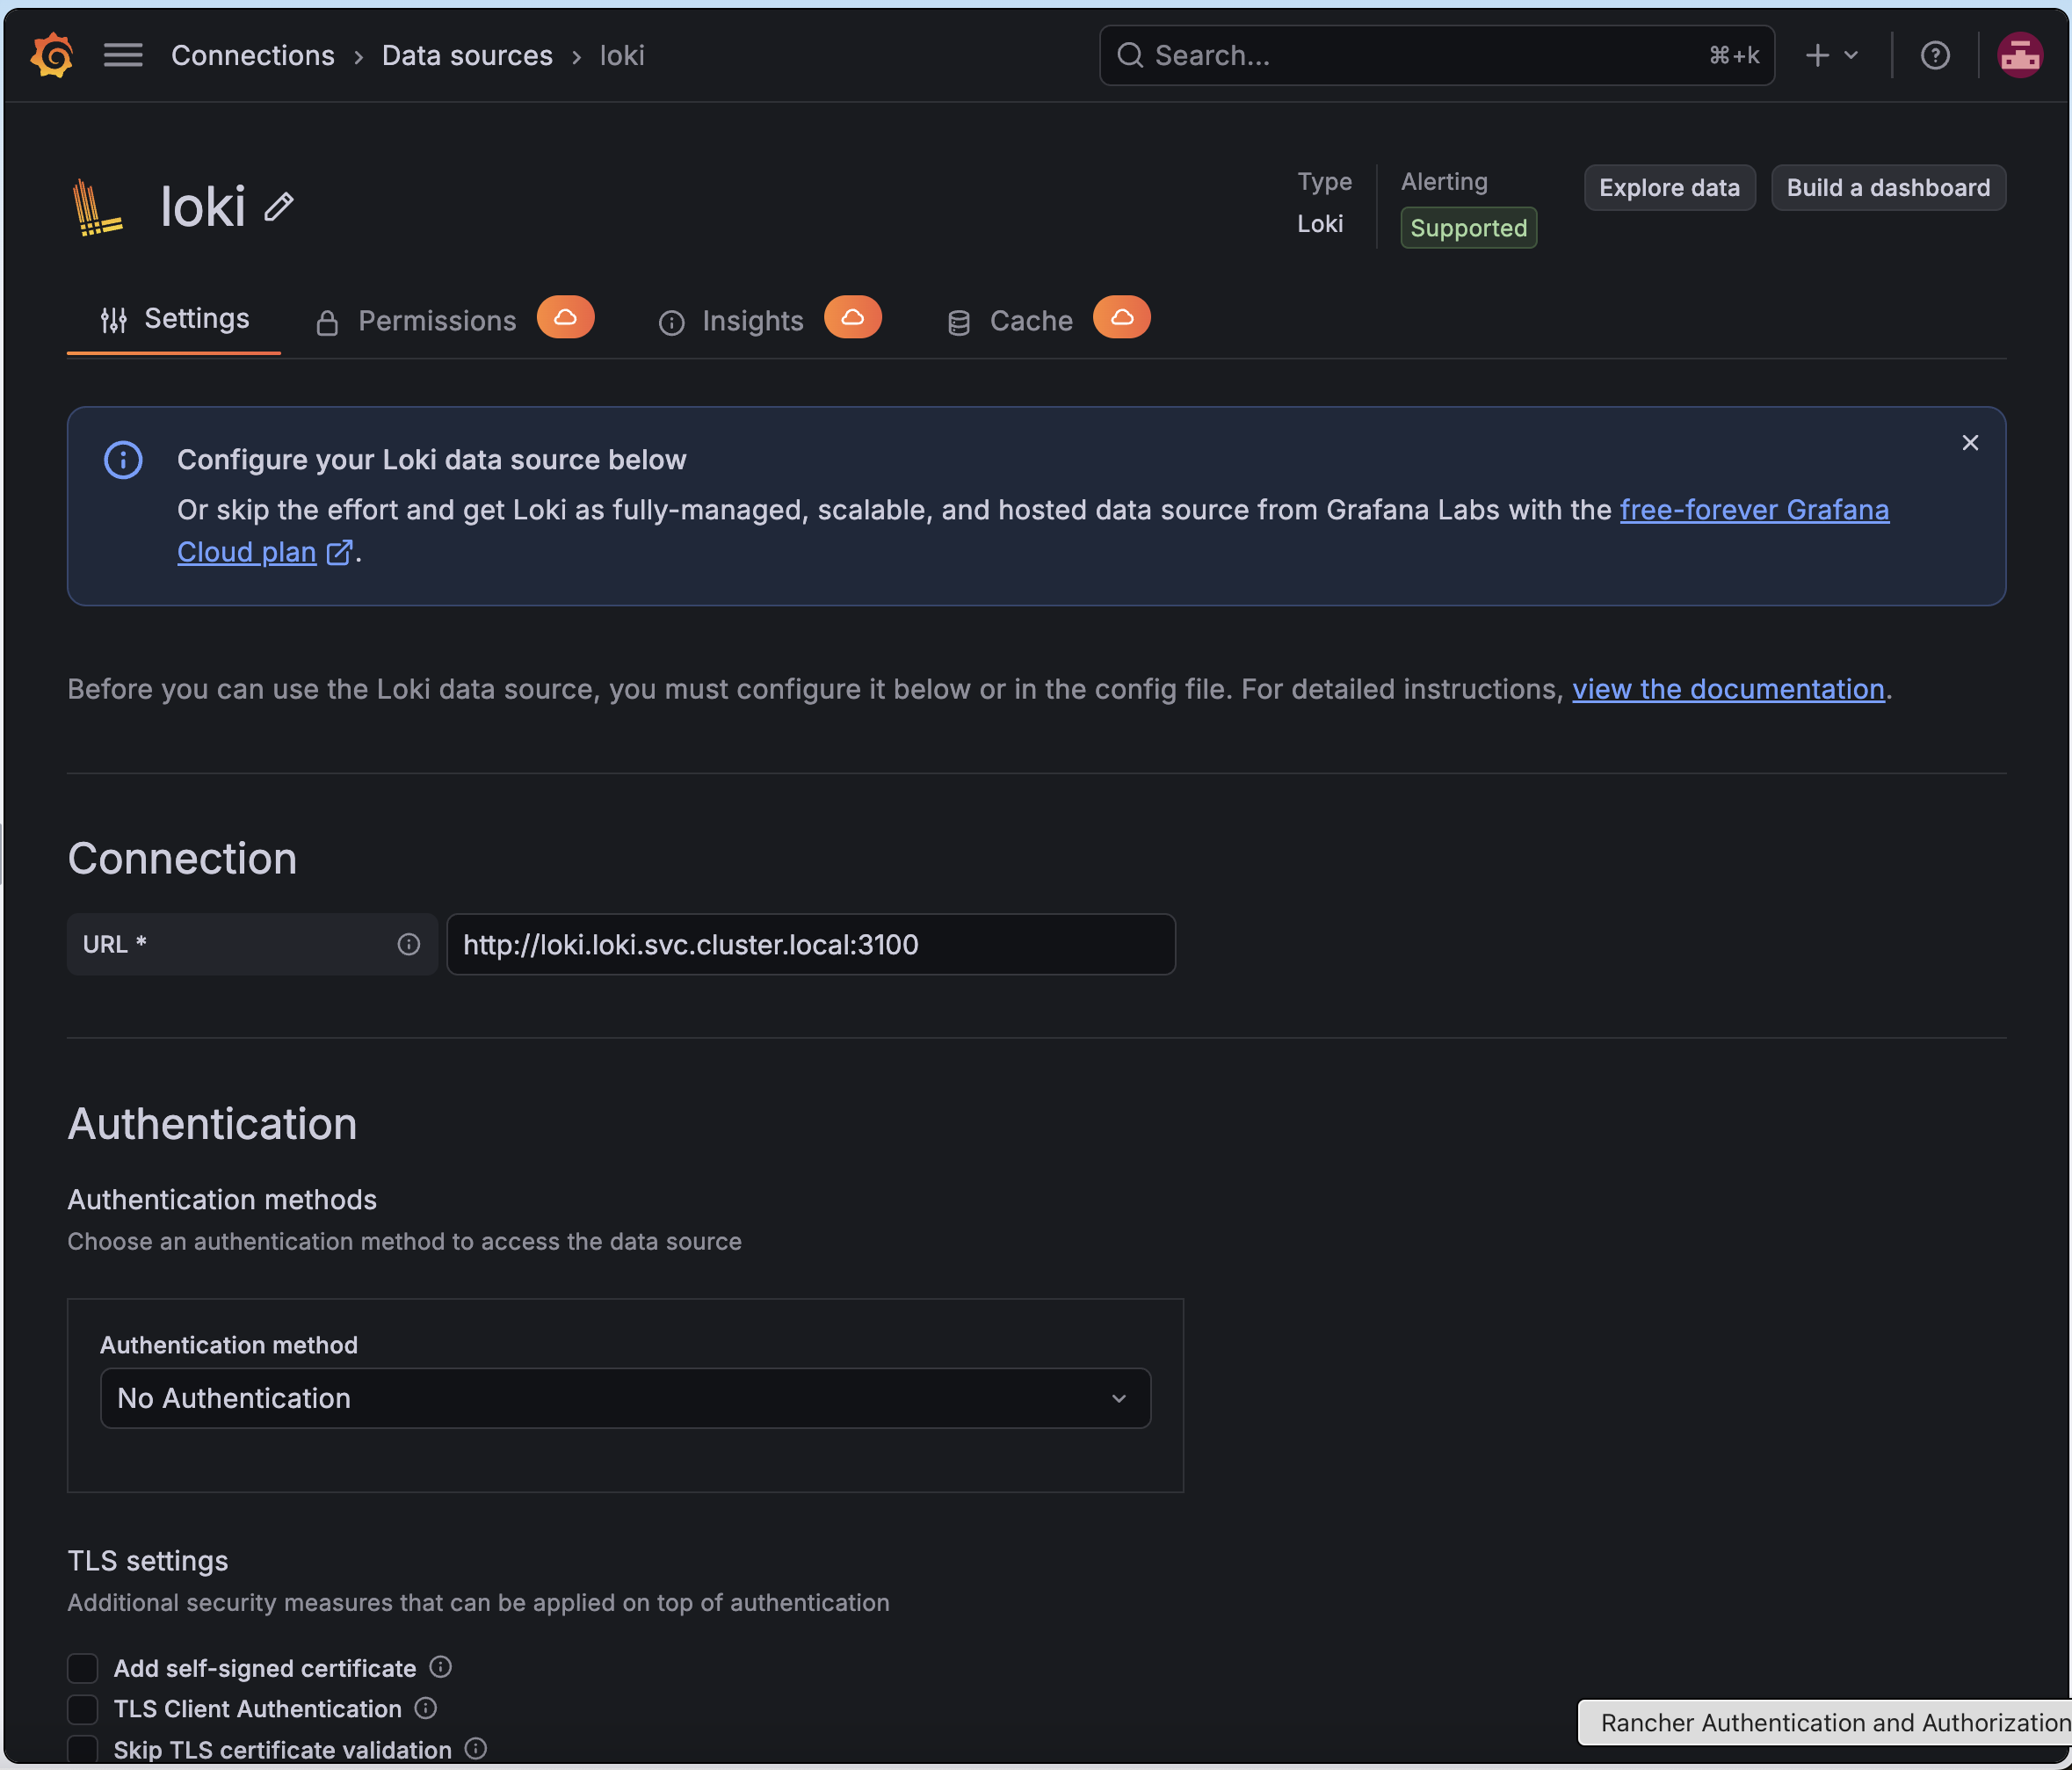Image resolution: width=2072 pixels, height=1770 pixels.
Task: Click the Rancher Authentication and Authorization tooltip
Action: (1824, 1722)
